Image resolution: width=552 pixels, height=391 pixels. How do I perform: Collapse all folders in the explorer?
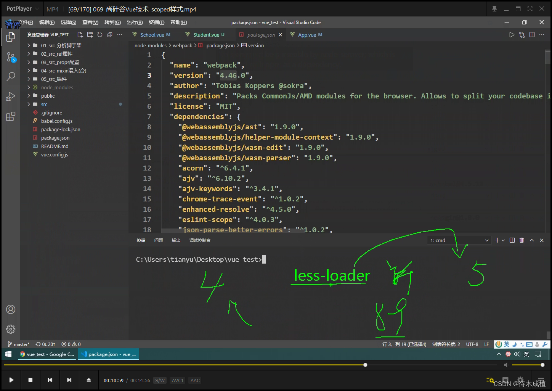(110, 35)
